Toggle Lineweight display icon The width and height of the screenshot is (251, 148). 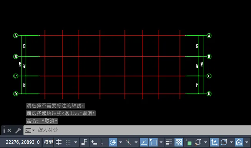click(x=169, y=142)
